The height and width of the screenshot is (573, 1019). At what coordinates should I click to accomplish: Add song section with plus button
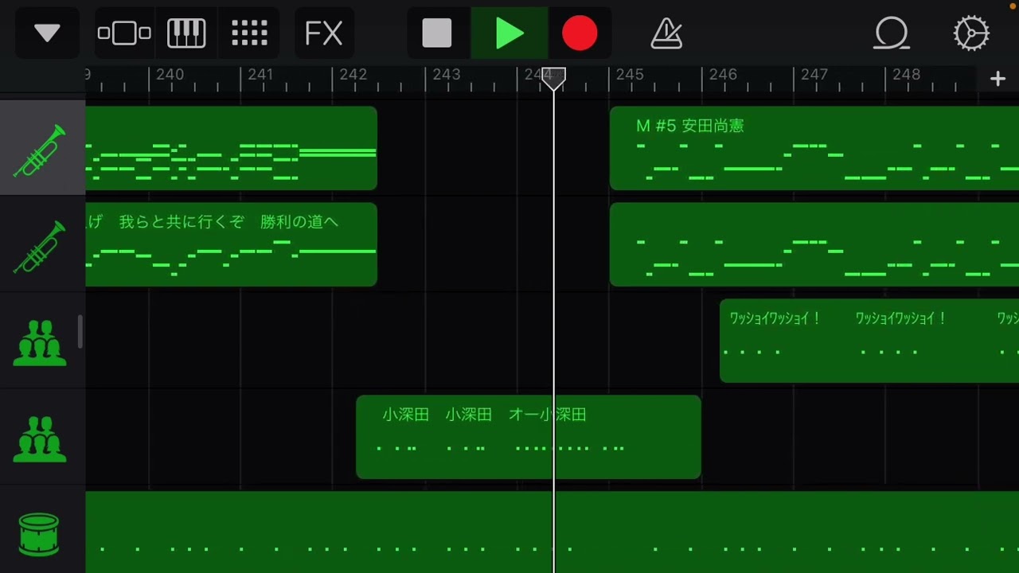[x=998, y=78]
